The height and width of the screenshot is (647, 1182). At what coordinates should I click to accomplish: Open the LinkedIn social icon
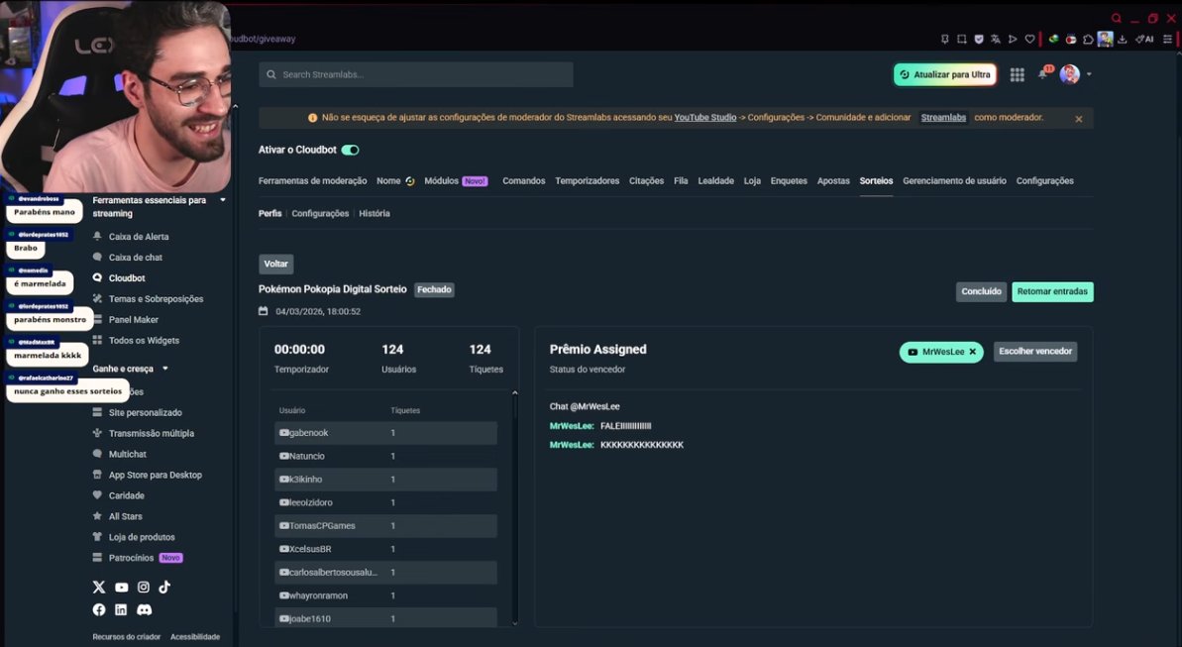pos(121,609)
